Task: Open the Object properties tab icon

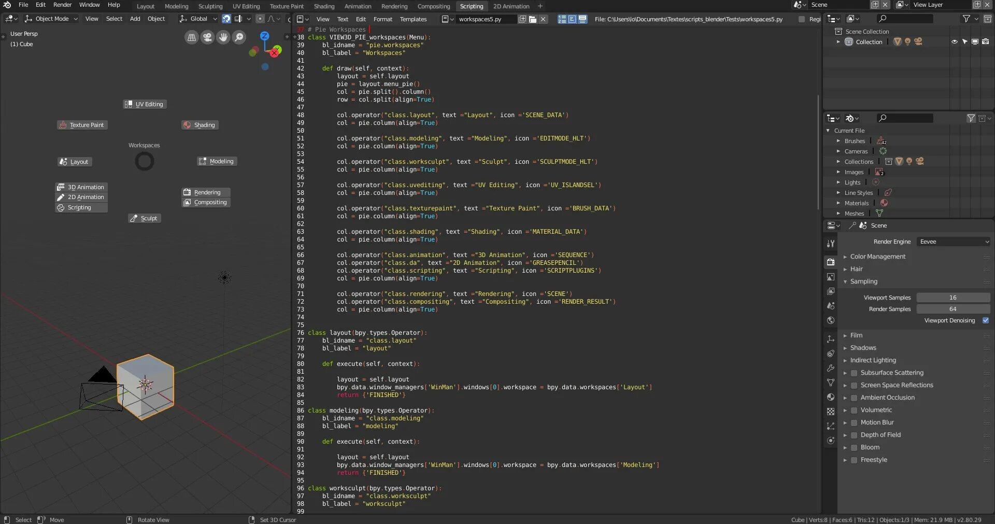Action: click(831, 339)
